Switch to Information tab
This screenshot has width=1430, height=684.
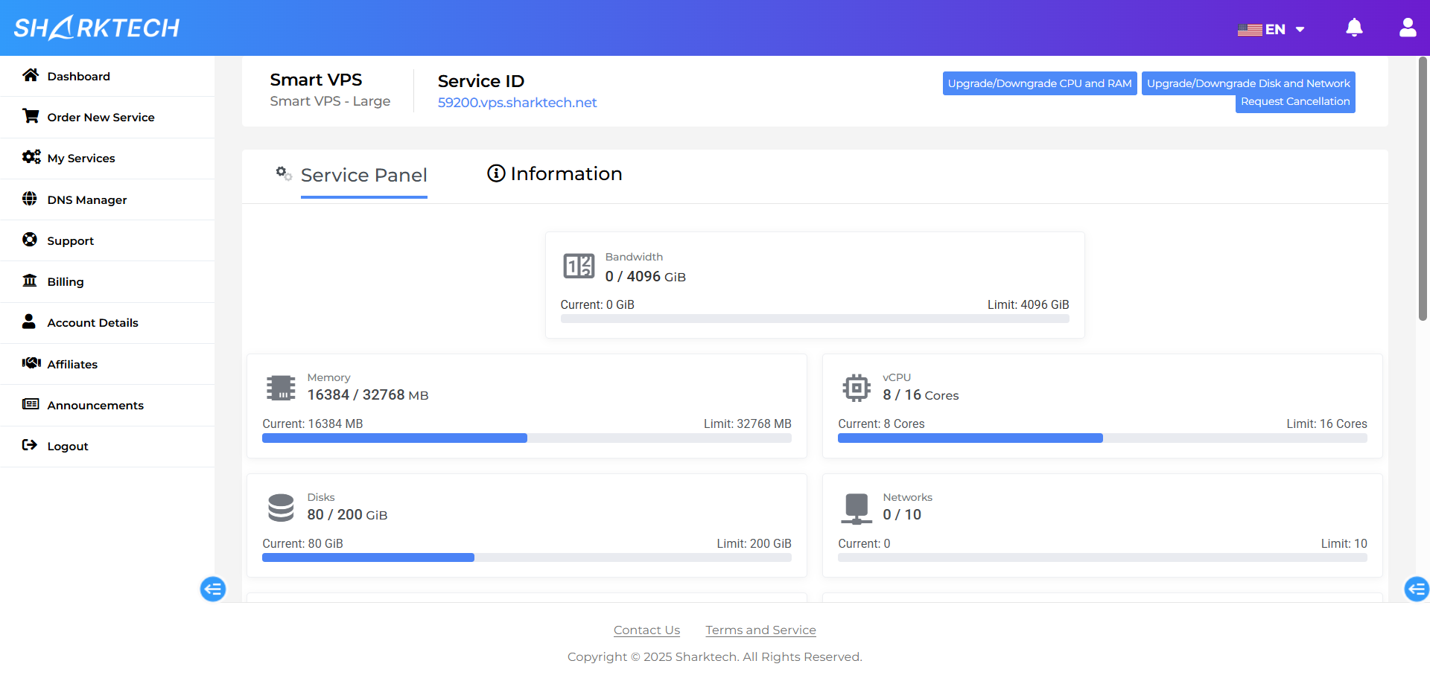[x=555, y=174]
